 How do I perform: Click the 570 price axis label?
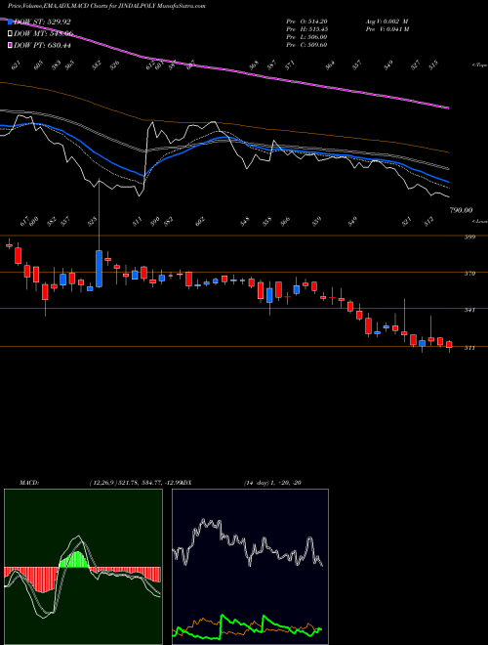tap(469, 273)
